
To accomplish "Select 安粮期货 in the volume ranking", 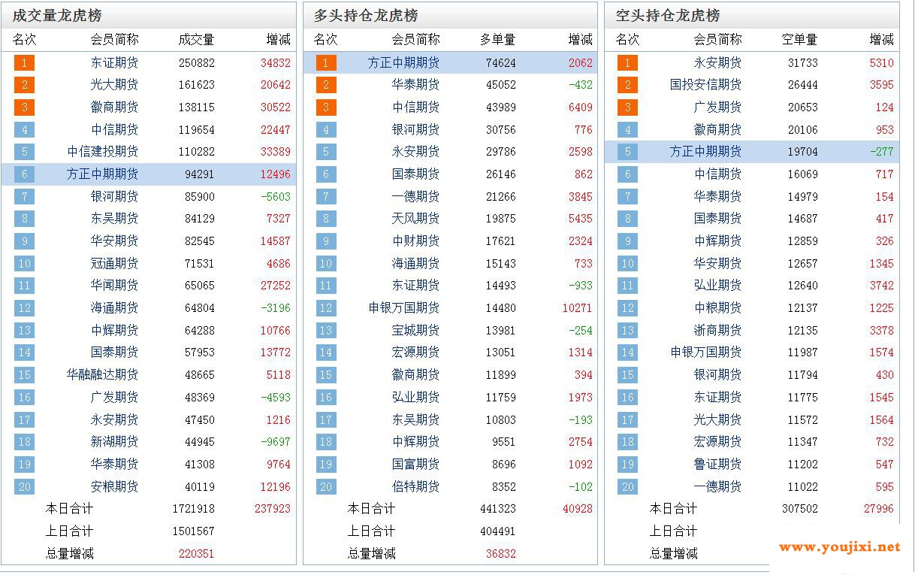I will click(115, 487).
